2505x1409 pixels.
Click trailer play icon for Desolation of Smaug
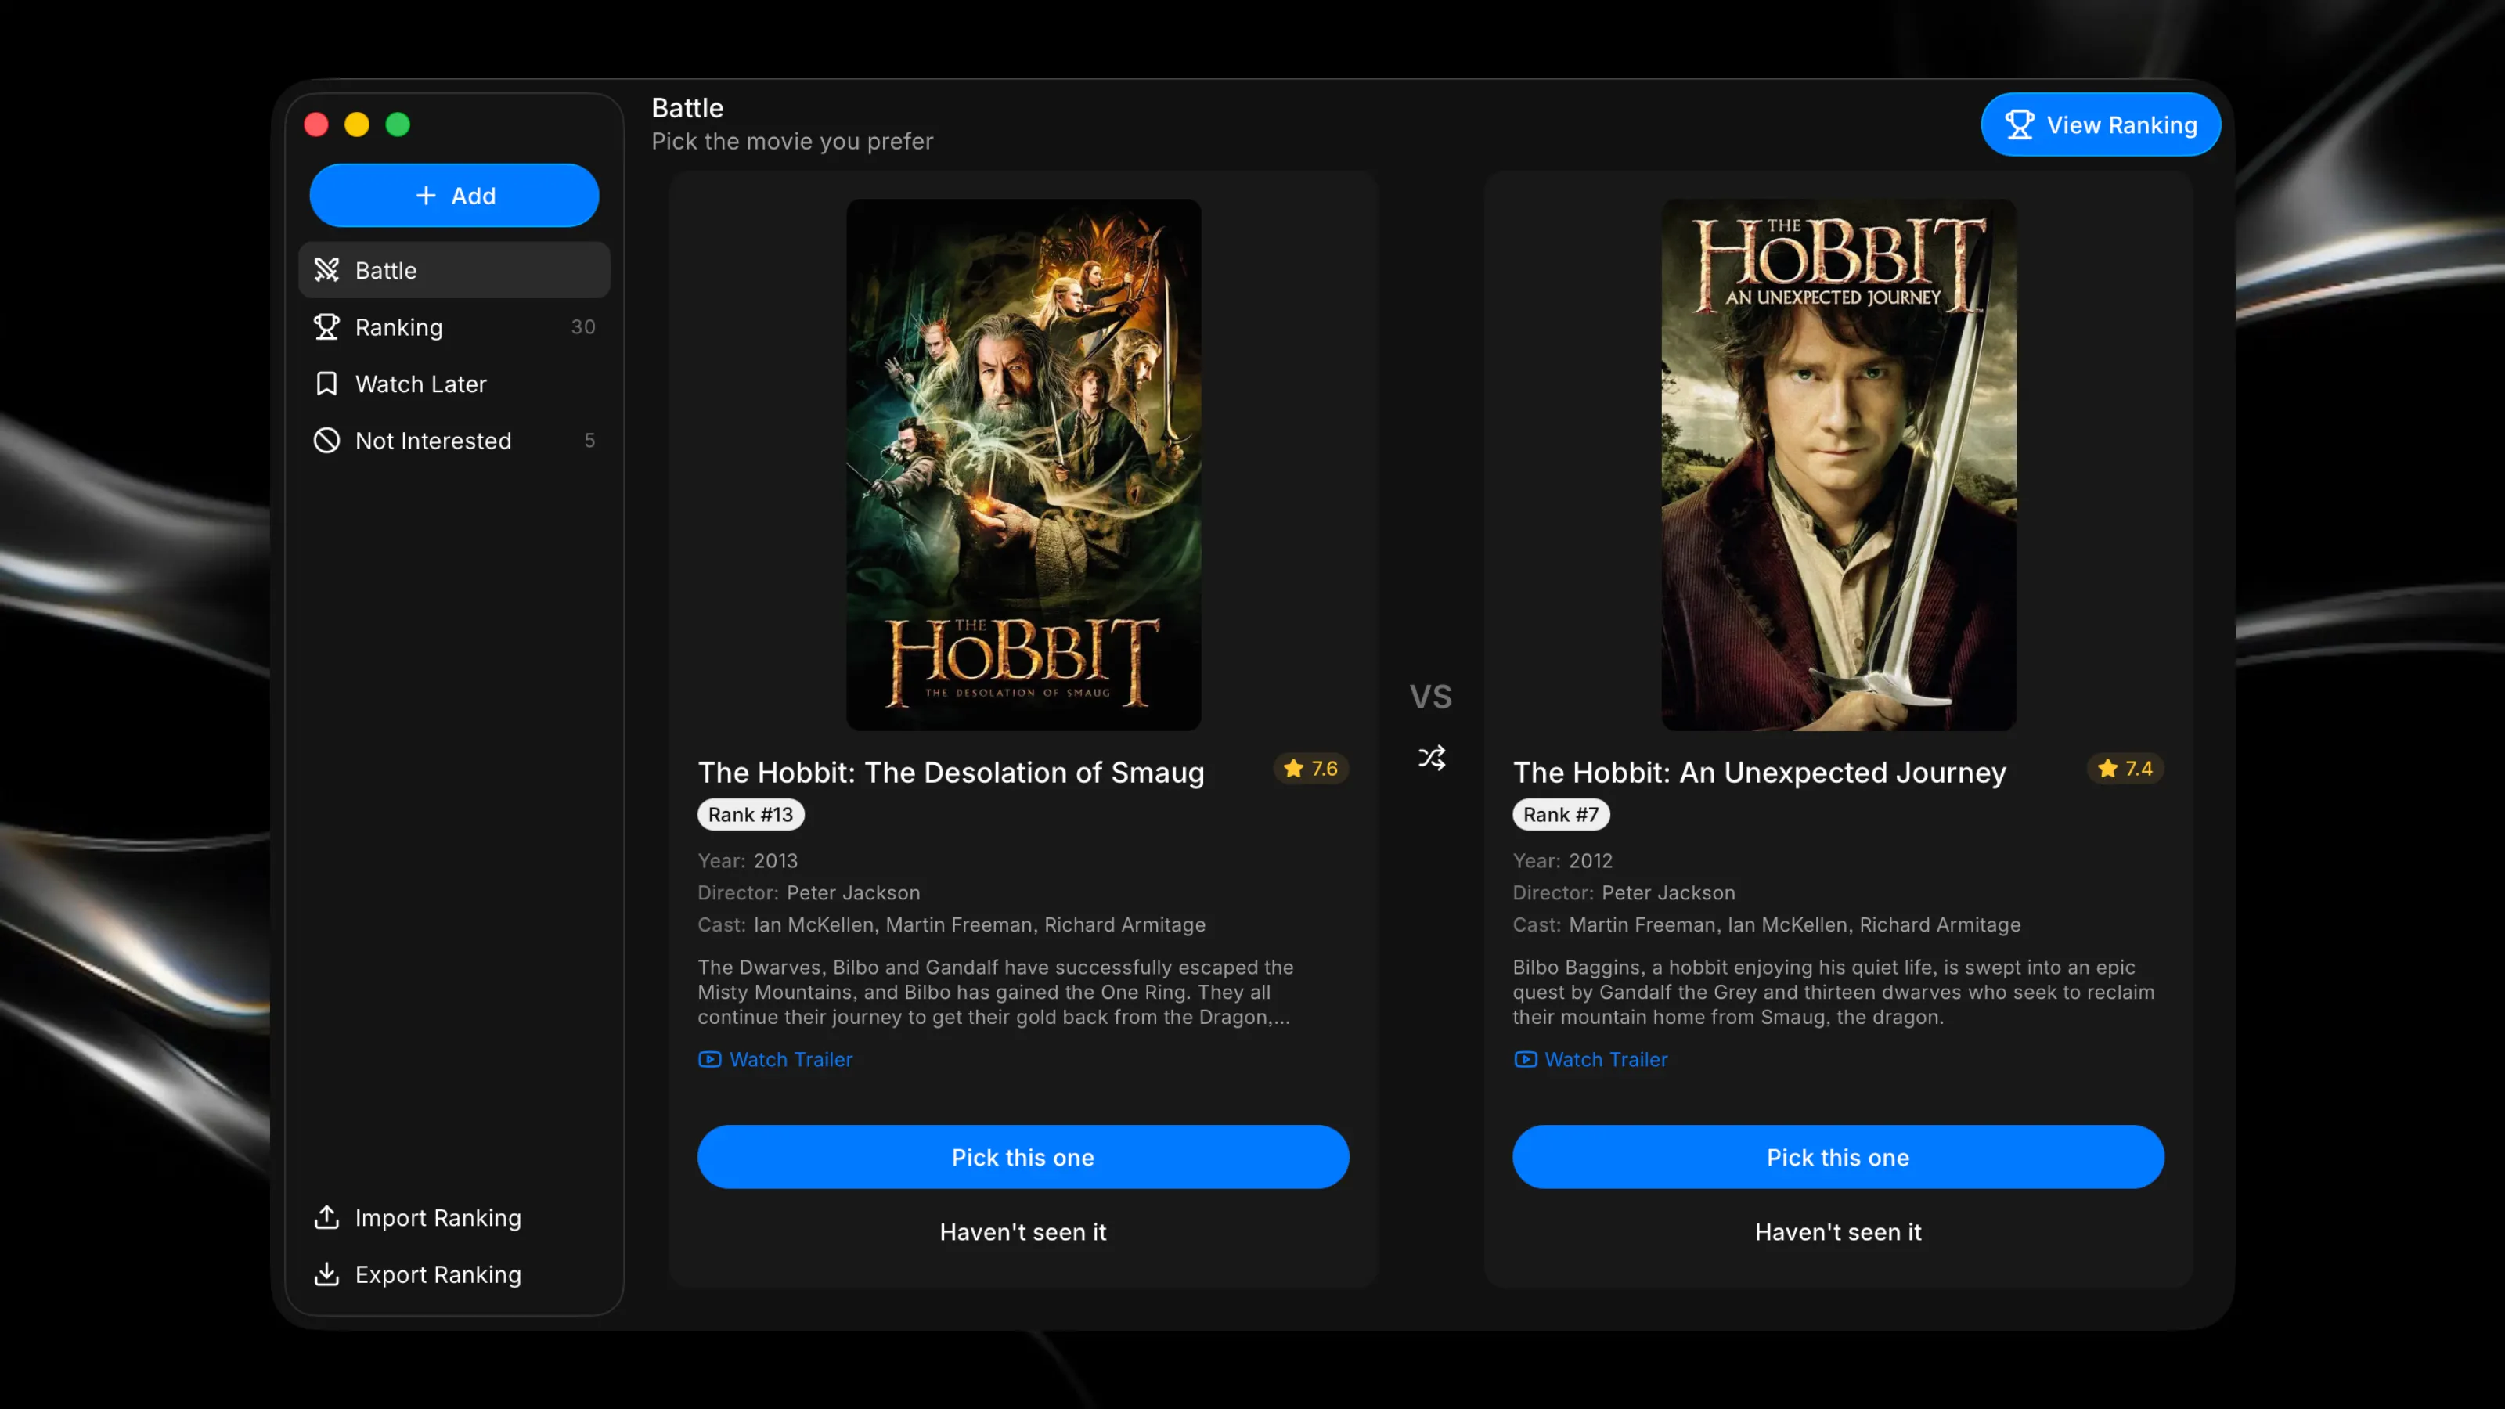click(x=710, y=1059)
